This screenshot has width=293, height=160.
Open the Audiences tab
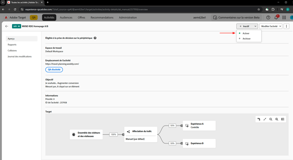point(66,17)
